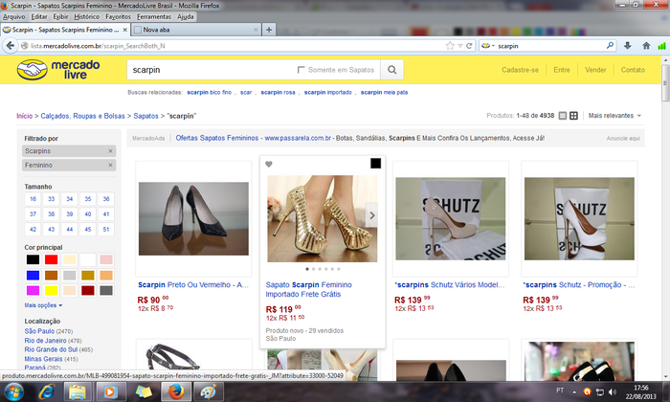The height and width of the screenshot is (402, 670).
Task: Show next photo of gold scarpin
Action: [x=371, y=215]
